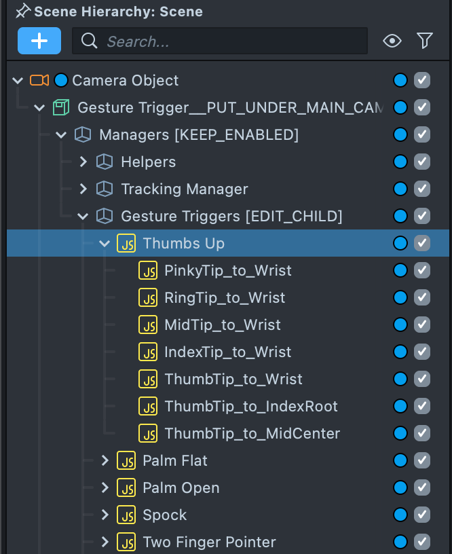This screenshot has height=554, width=452.
Task: Expand the Palm Open item
Action: tap(105, 487)
